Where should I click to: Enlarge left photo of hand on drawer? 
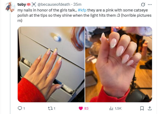[51, 64]
